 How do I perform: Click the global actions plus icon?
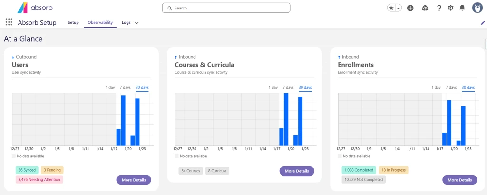pos(410,8)
